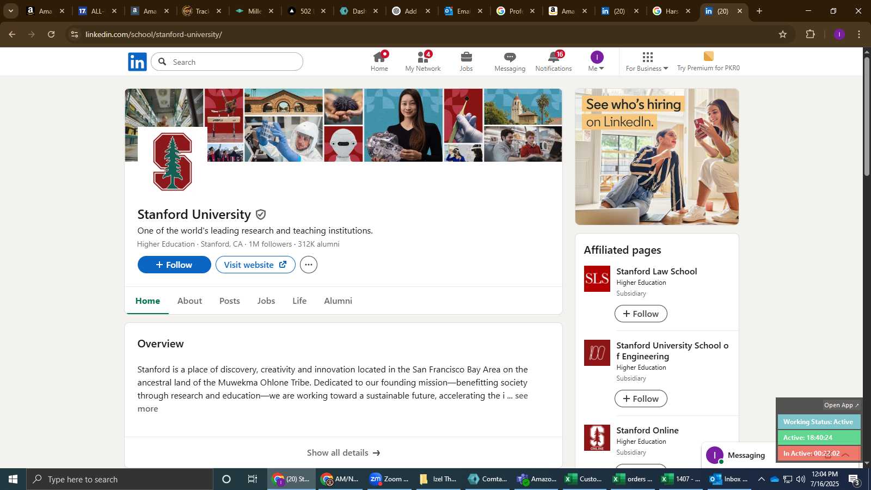This screenshot has height=490, width=871.
Task: Open the LinkedIn logo home link
Action: pos(137,62)
